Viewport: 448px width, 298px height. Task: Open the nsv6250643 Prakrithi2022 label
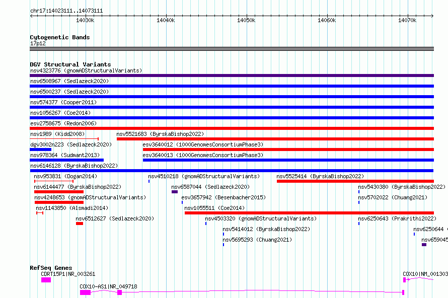tap(397, 218)
